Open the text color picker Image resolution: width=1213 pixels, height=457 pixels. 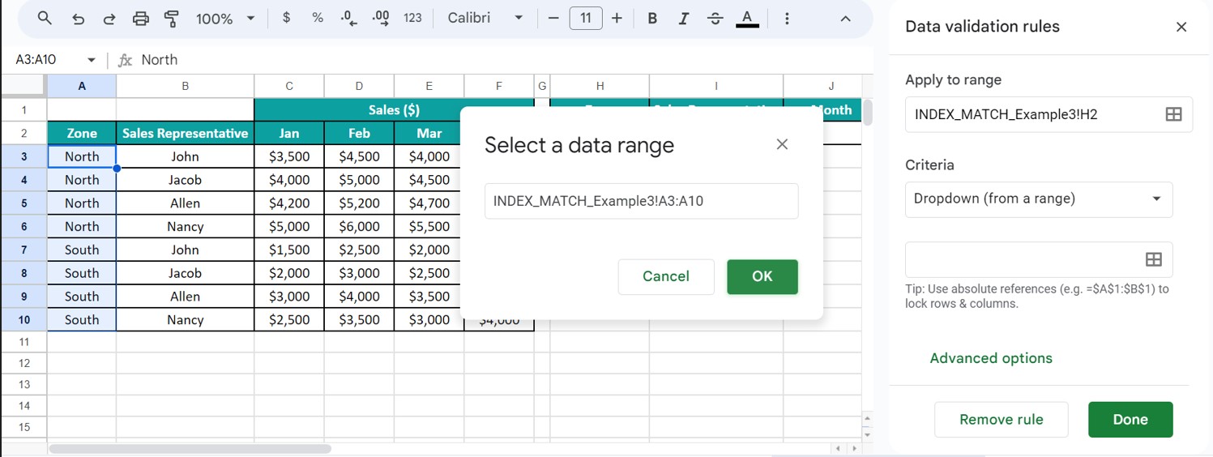[x=747, y=19]
